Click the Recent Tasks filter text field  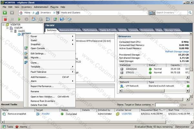click(167, 105)
